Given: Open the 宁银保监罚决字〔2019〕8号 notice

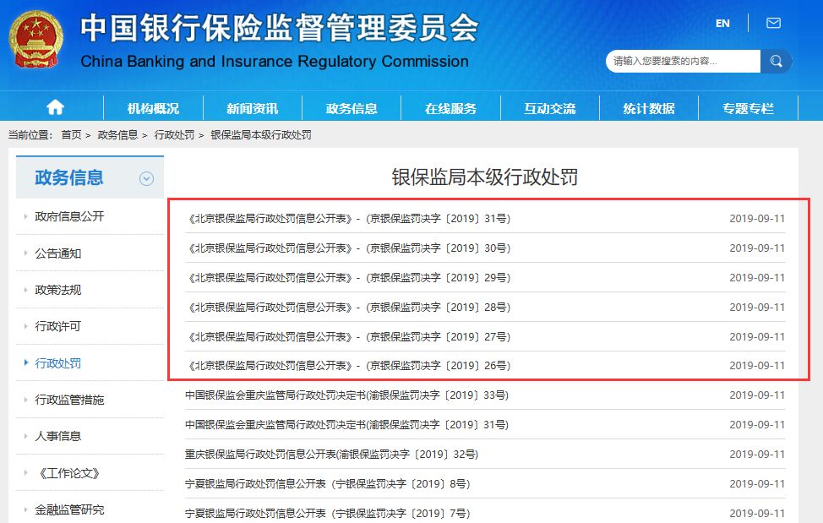Looking at the screenshot, I should (x=328, y=483).
